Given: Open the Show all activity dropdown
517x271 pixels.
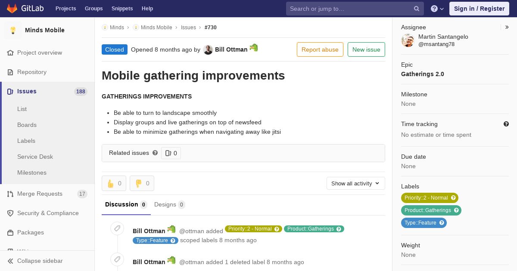Looking at the screenshot, I should [356, 183].
